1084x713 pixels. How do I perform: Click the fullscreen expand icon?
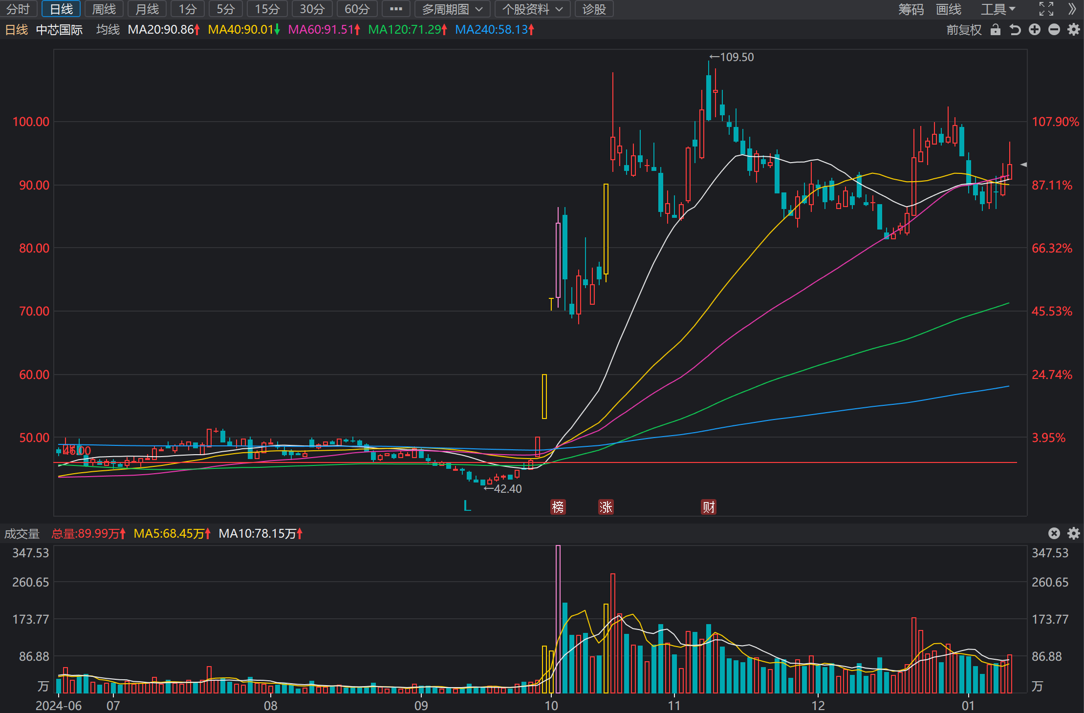(1046, 9)
